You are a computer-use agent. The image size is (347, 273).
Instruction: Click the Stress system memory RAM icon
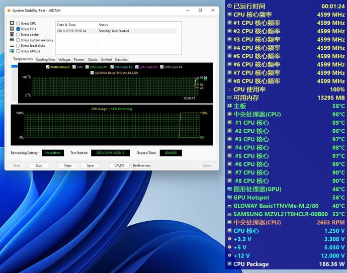point(12,40)
